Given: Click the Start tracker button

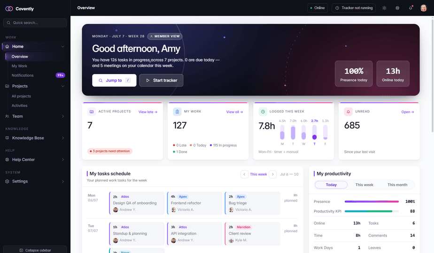Looking at the screenshot, I should (161, 81).
